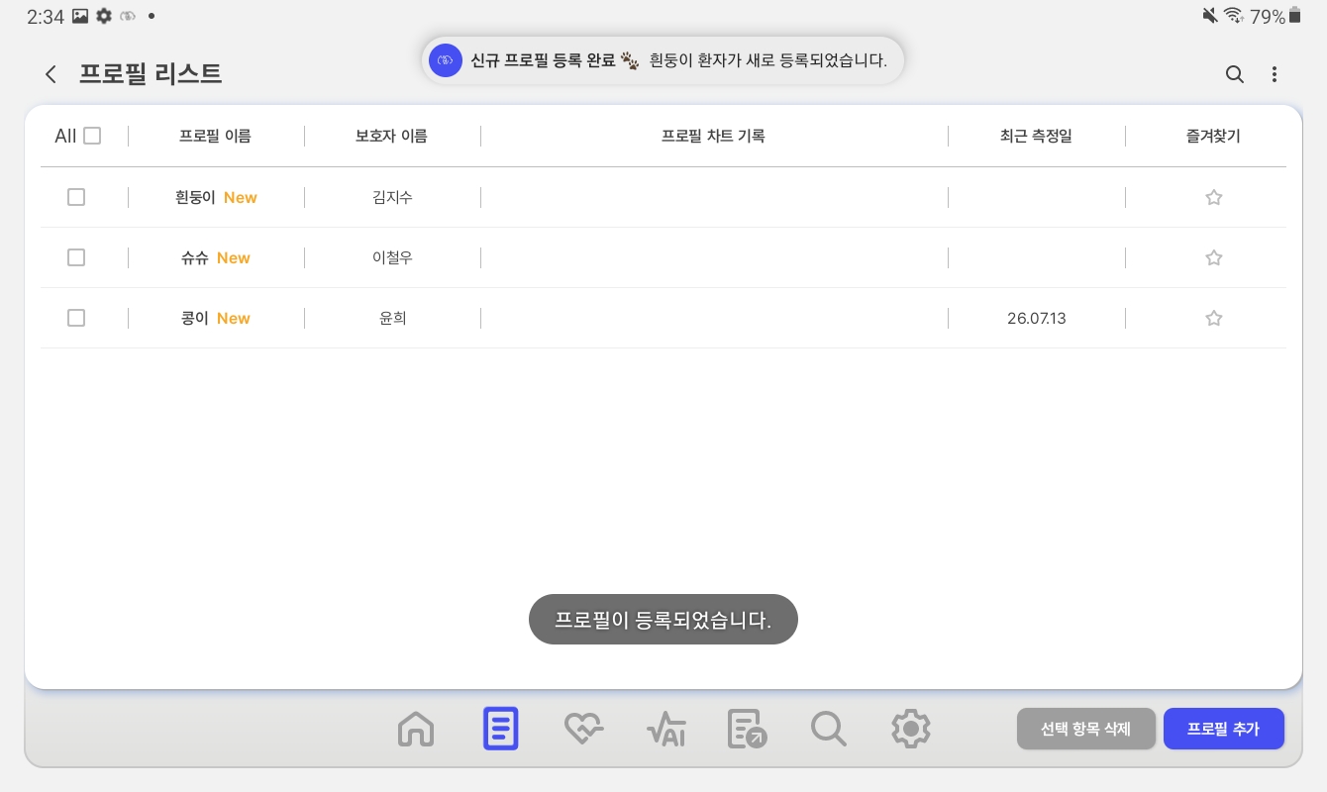Click the 최근 측정일 column header
This screenshot has height=792, width=1327.
pos(1036,137)
